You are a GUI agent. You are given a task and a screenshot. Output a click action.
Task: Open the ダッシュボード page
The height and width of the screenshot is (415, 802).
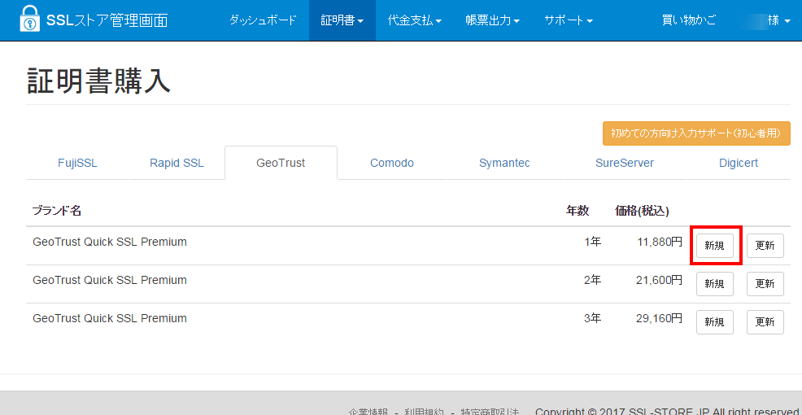click(263, 20)
